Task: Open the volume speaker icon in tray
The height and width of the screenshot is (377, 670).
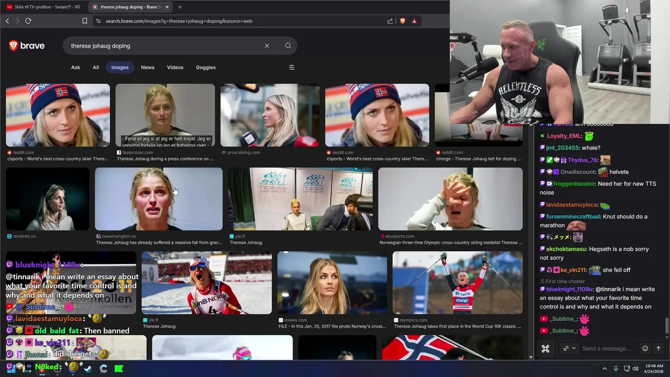Action: 635,369
